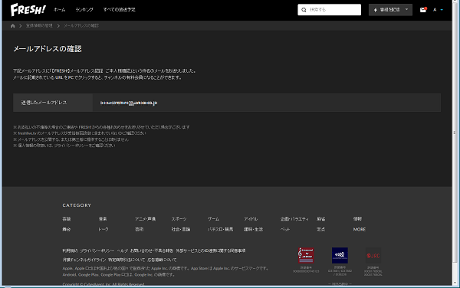460x288 pixels.
Task: Open the ゲーム category
Action: pos(214,219)
